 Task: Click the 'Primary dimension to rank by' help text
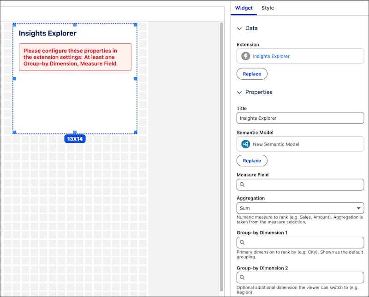299,255
